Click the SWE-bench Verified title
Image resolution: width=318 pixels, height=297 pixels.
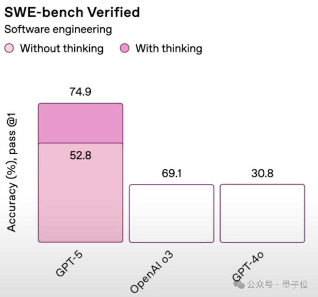[72, 12]
